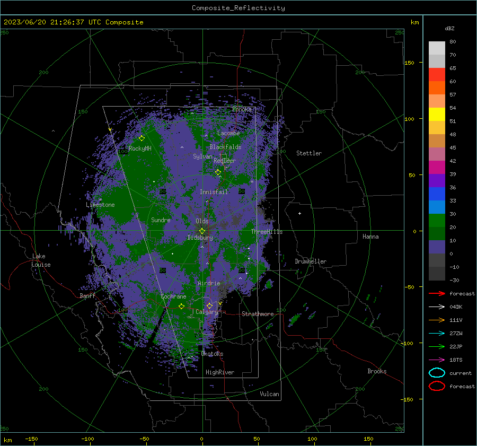
Task: Click the Drumheller town label
Action: (x=311, y=261)
